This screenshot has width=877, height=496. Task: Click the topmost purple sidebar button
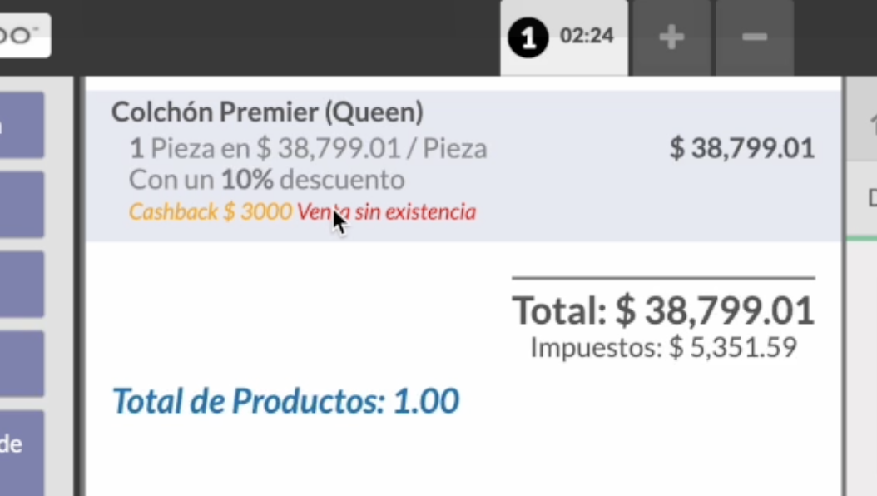[x=22, y=126]
